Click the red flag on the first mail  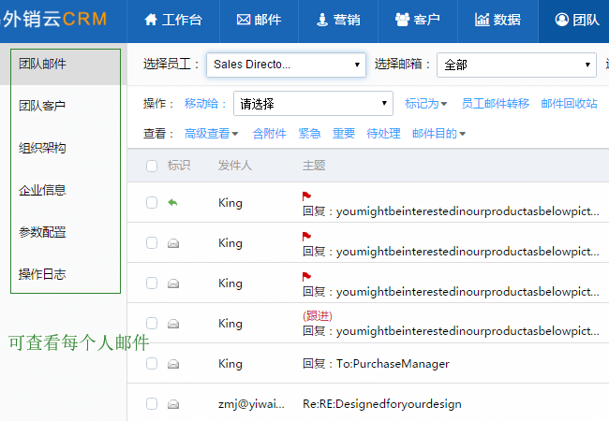[306, 196]
